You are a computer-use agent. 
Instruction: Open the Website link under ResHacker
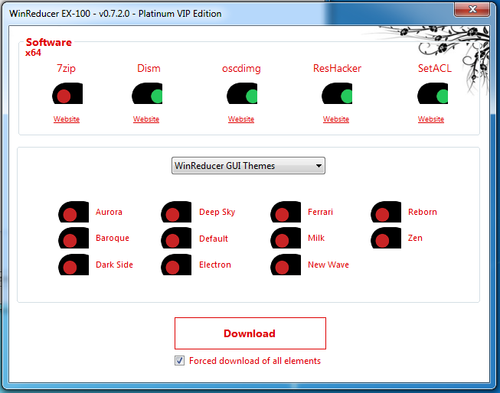coord(336,119)
